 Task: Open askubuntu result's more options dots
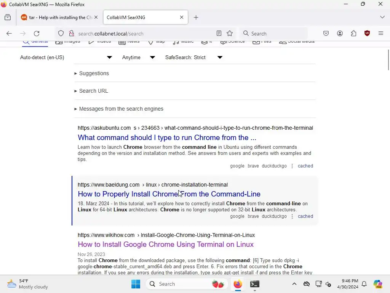click(292, 166)
